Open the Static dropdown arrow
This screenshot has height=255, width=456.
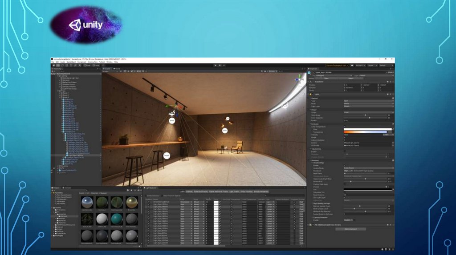click(393, 72)
